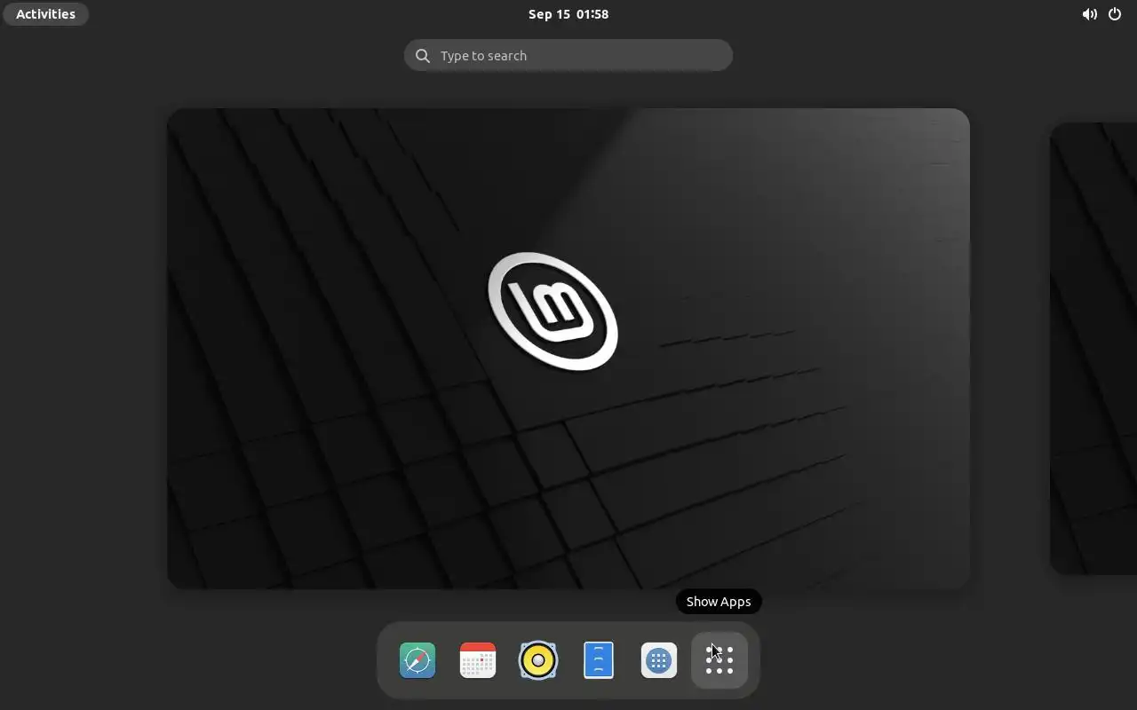Select the current workspace thumbnail
The image size is (1137, 710).
pos(568,349)
